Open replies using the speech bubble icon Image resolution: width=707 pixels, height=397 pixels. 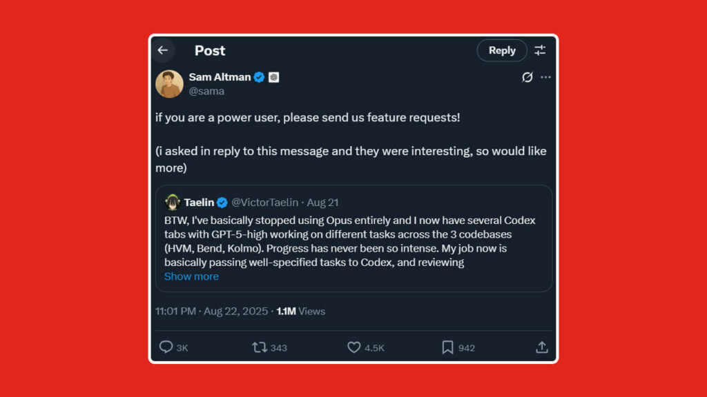click(x=166, y=347)
